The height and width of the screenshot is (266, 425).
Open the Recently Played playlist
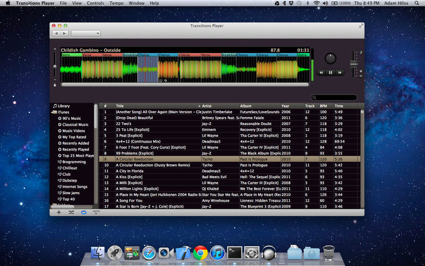73,149
